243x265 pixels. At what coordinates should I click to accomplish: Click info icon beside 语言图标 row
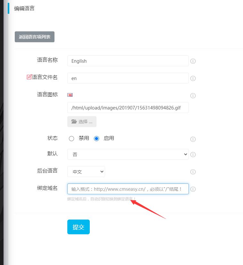point(193,96)
